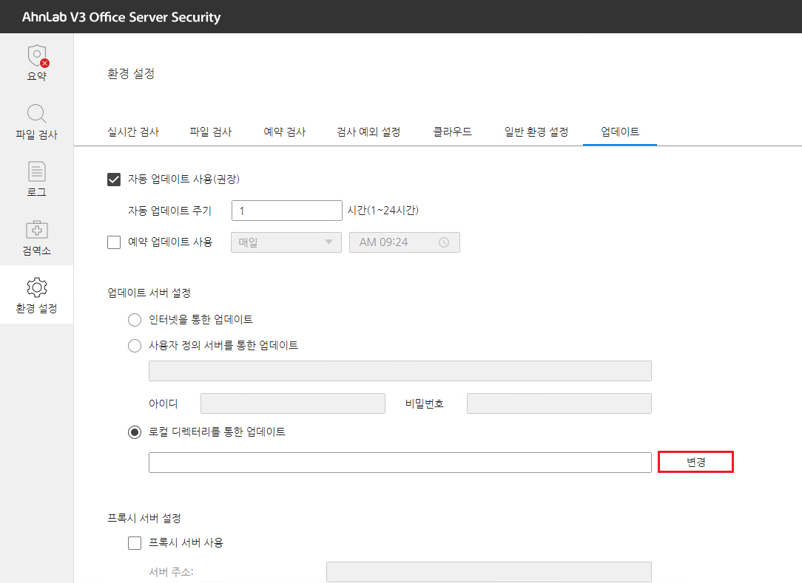The image size is (802, 583).
Task: Click the custom server address field
Action: point(400,371)
